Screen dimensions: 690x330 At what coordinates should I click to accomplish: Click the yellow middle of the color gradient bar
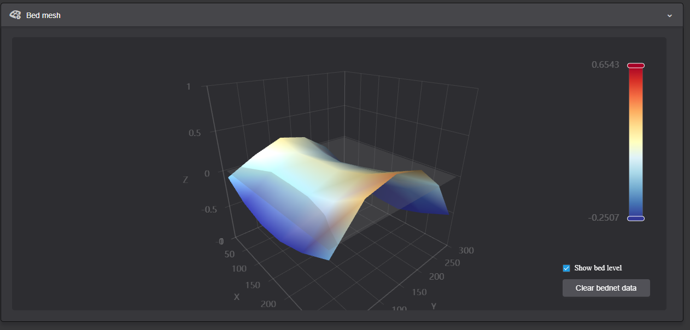coord(636,140)
